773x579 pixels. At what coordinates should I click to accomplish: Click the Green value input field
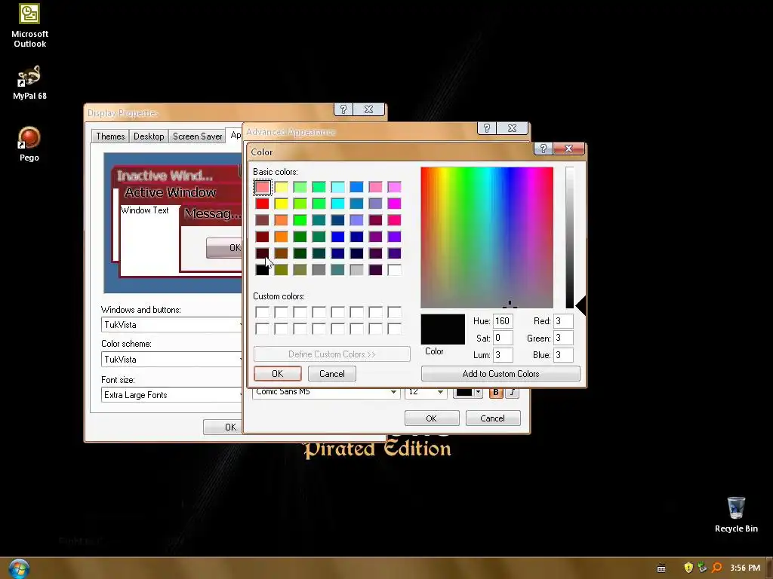click(563, 338)
